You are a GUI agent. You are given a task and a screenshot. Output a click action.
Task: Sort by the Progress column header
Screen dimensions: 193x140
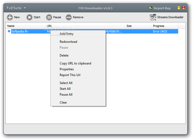click(x=165, y=26)
